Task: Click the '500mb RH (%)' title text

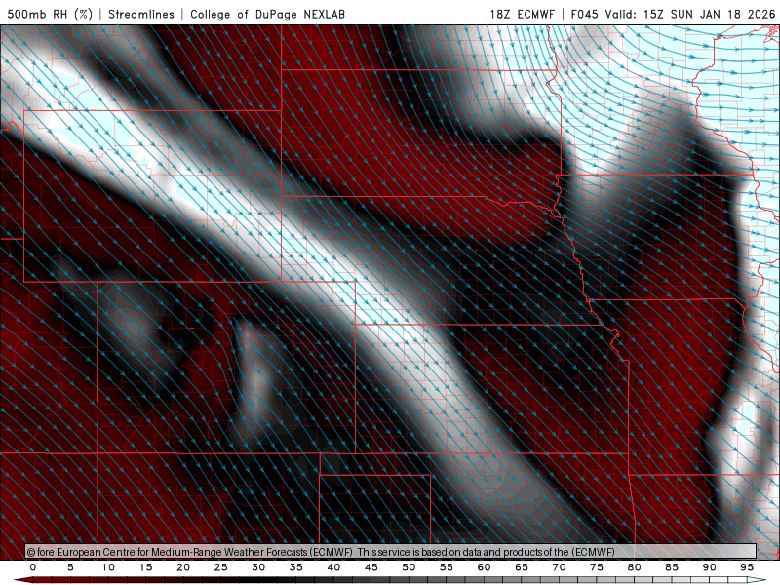Action: click(50, 14)
